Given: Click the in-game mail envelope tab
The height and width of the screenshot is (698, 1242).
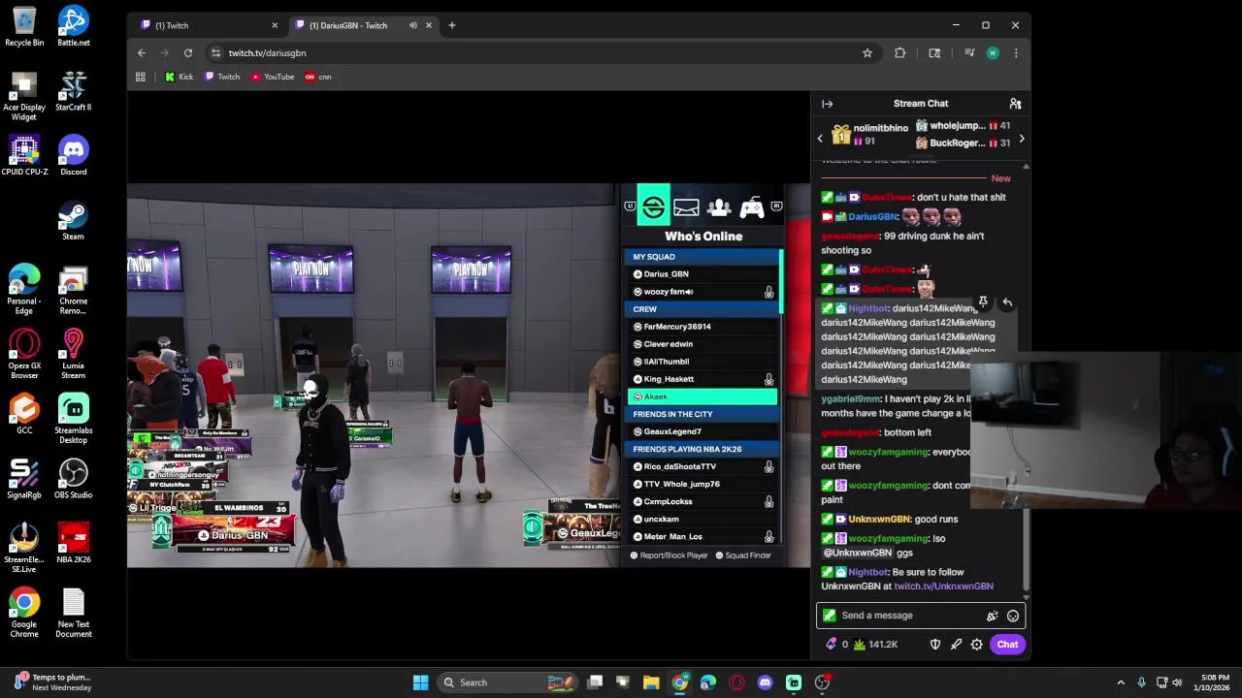Looking at the screenshot, I should [x=686, y=207].
